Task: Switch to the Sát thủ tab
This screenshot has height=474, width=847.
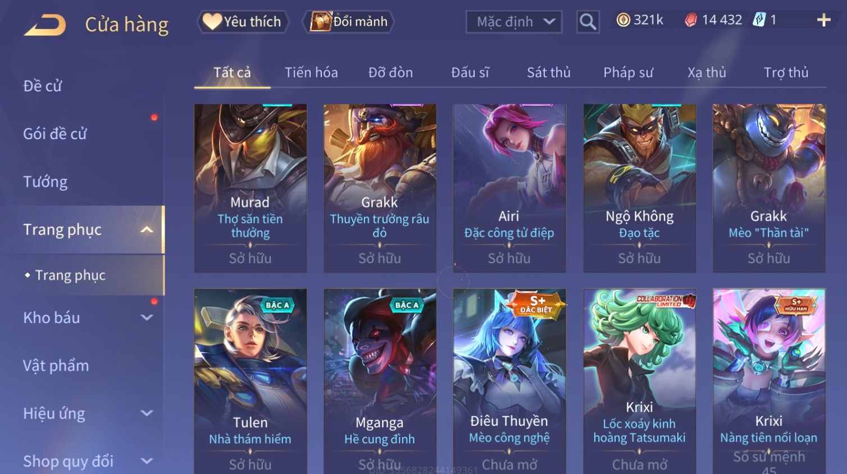Action: coord(548,72)
